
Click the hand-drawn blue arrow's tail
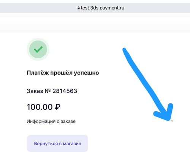(x=125, y=51)
